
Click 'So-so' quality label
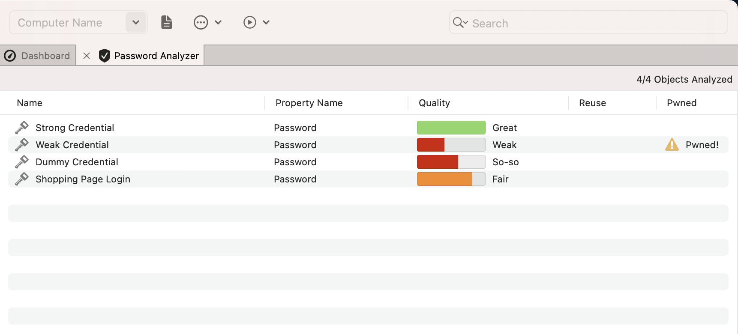(505, 162)
